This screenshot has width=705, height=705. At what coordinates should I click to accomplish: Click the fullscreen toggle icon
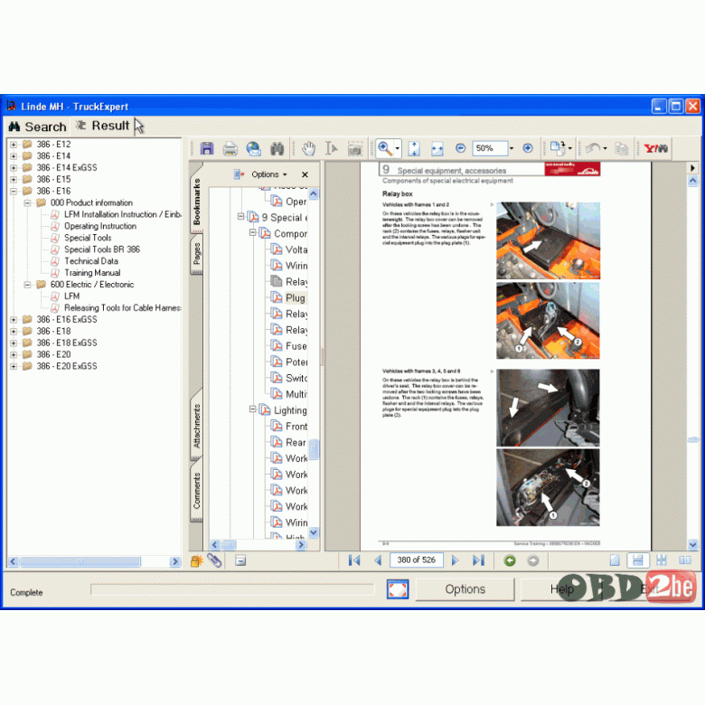pos(398,589)
